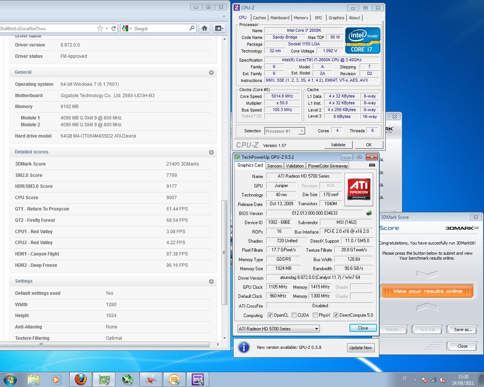Open Windows Explorer from the taskbar

pos(34,379)
